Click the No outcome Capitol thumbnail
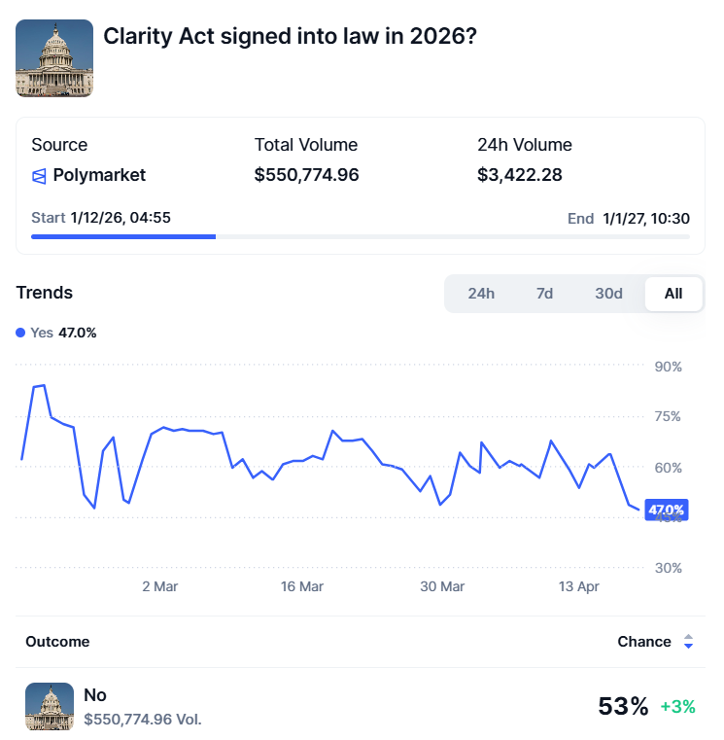Screen dimensions: 724x740 click(x=50, y=707)
